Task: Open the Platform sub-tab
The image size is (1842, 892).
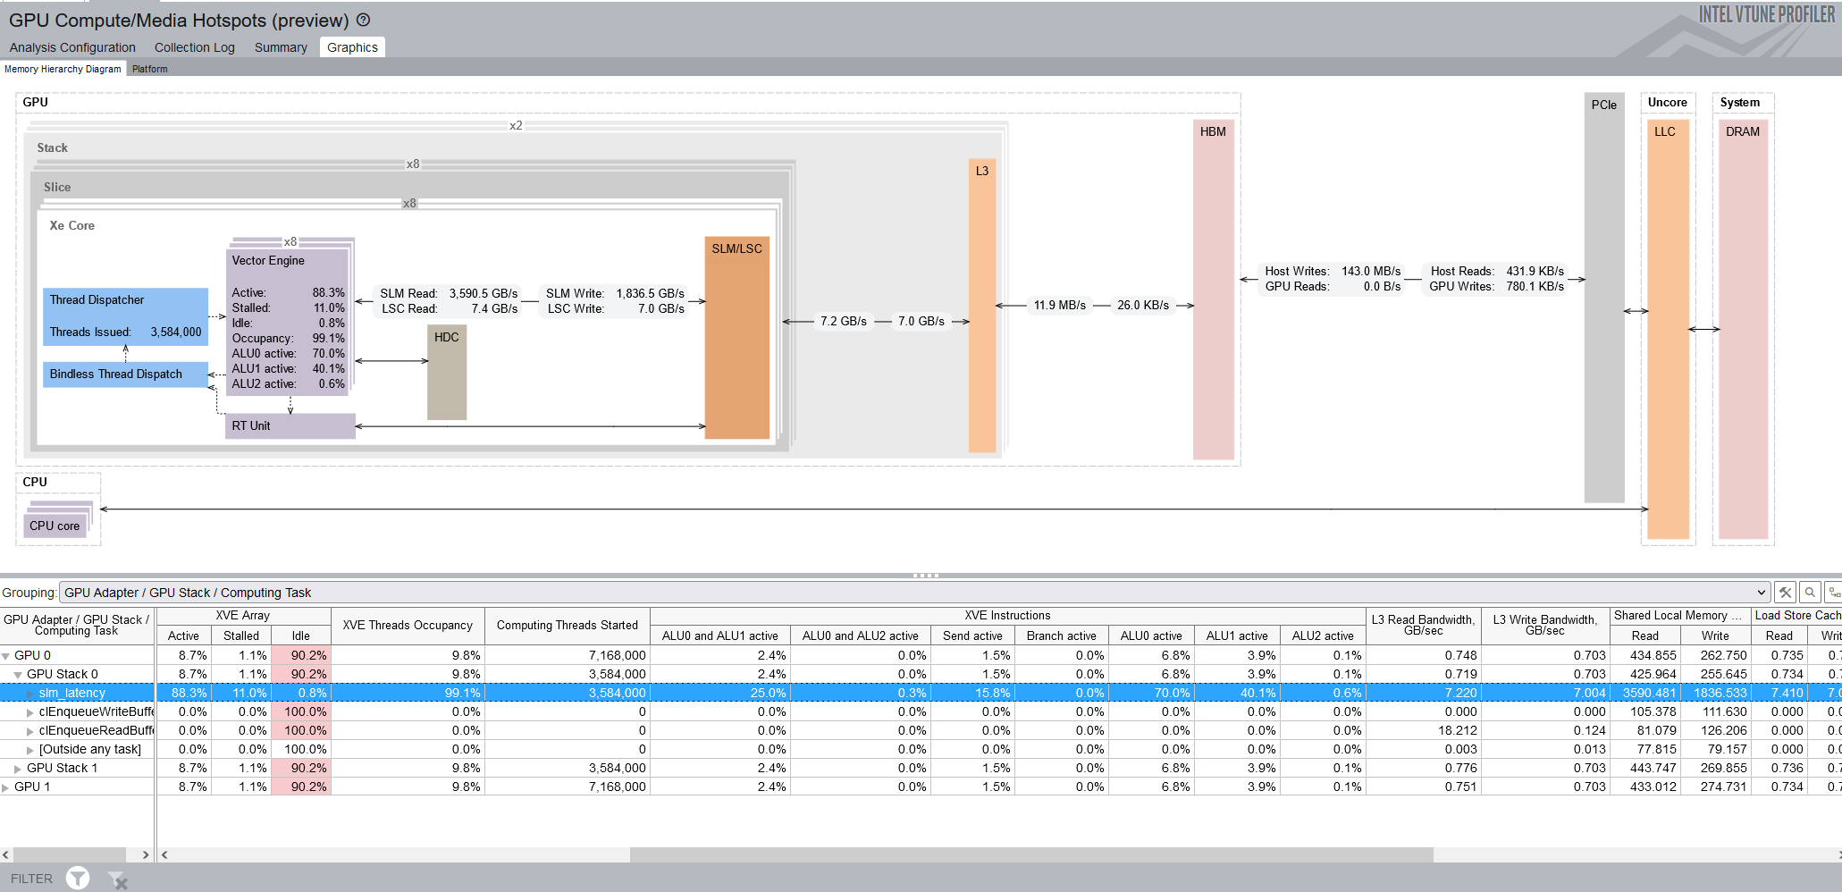Action: (x=149, y=69)
